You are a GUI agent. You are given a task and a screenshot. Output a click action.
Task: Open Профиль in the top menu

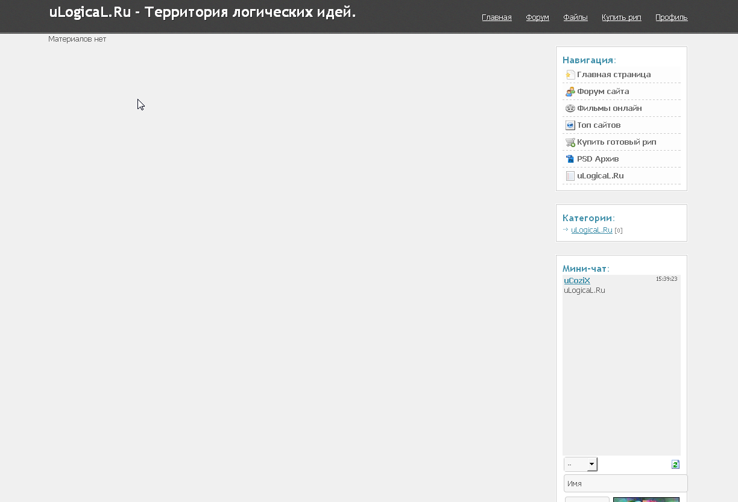point(672,17)
